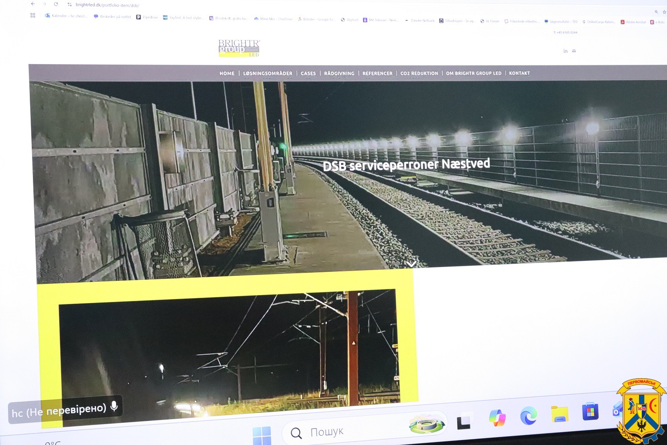Click the browser back arrow
The width and height of the screenshot is (667, 445).
pyautogui.click(x=33, y=4)
